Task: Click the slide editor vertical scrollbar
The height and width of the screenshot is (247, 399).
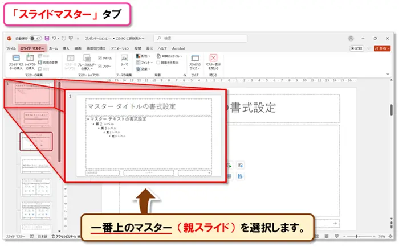Action: coord(392,110)
